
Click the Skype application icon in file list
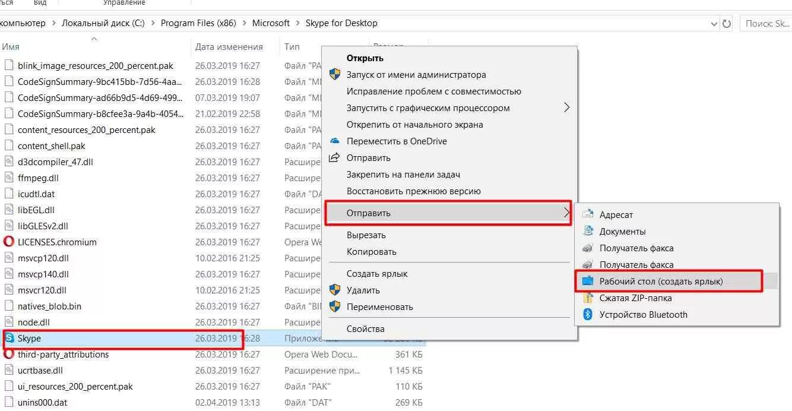[x=9, y=339]
